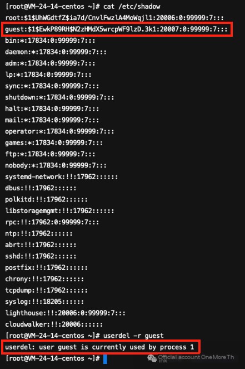Screen dimensions: 245x369
Task: Click the cat /etc/shadow command line
Action: click(83, 6)
